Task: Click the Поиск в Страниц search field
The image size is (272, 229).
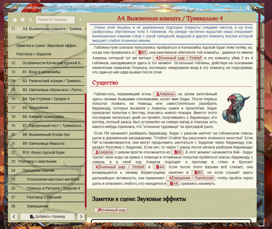Action: pyautogui.click(x=55, y=19)
